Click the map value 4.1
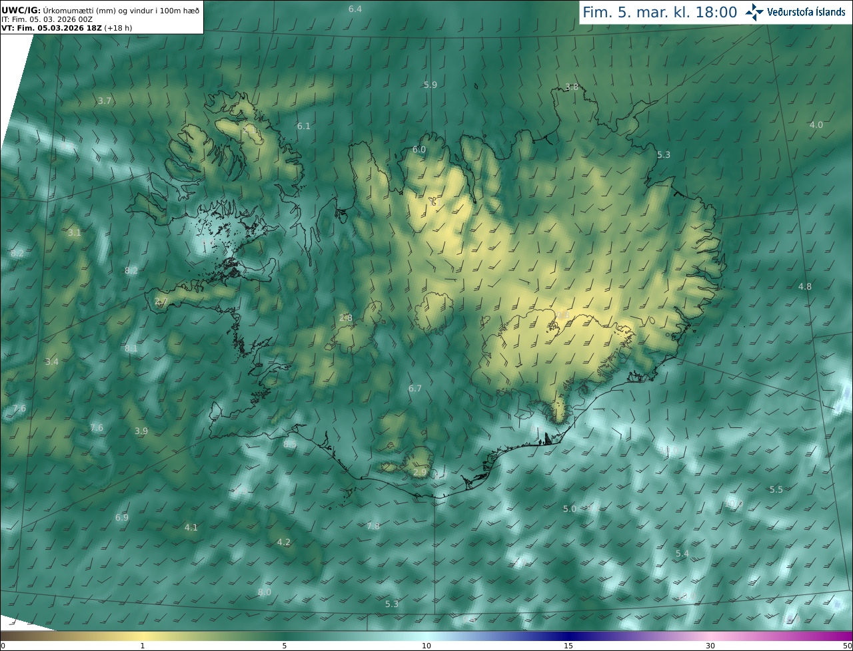This screenshot has height=651, width=853. 191,528
